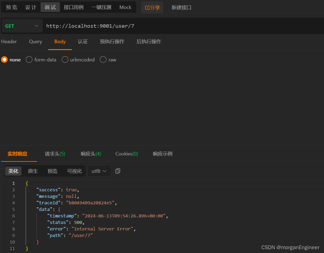Switch to the 预览 top tab

click(12, 7)
